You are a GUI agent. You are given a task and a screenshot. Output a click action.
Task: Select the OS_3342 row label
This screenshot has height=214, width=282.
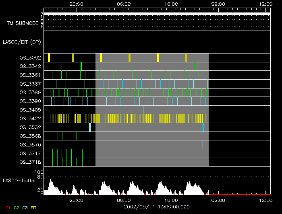(x=30, y=66)
